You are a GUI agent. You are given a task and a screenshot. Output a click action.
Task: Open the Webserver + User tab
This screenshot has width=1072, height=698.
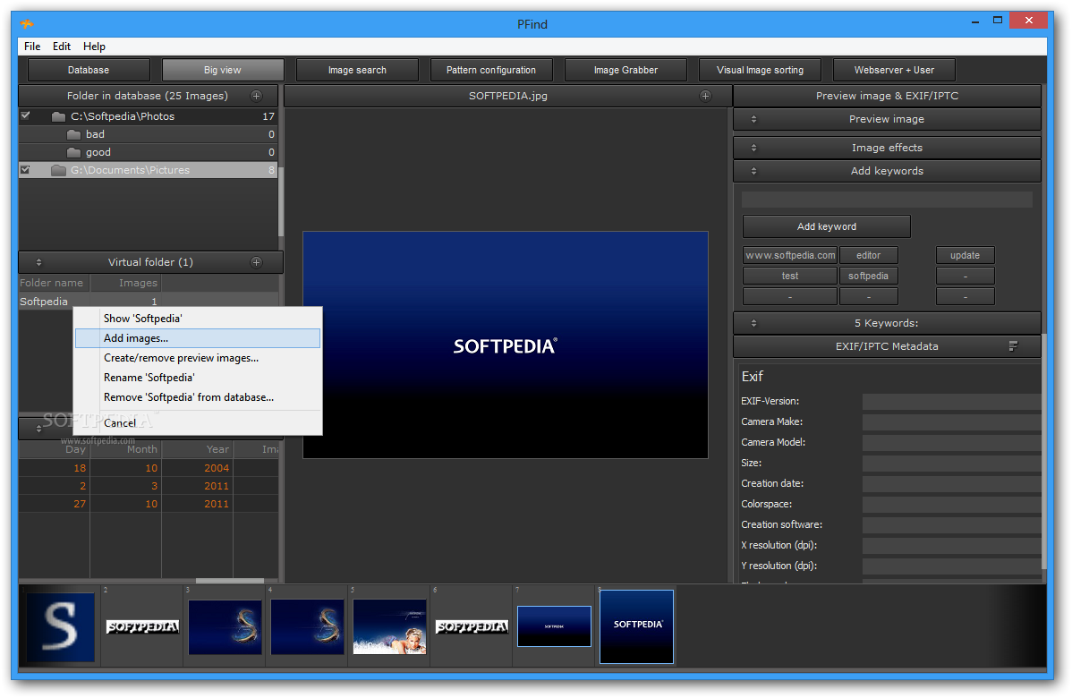(x=894, y=70)
